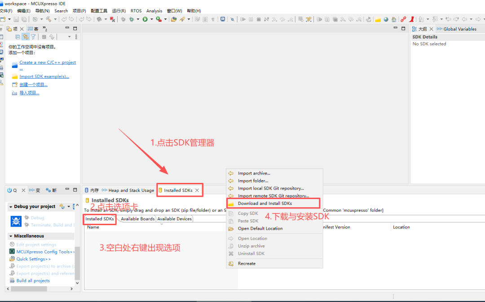
Task: Click the yellow SDK folder toolbar icon
Action: [x=378, y=19]
